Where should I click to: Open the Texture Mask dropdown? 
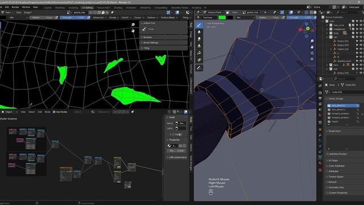(x=169, y=18)
